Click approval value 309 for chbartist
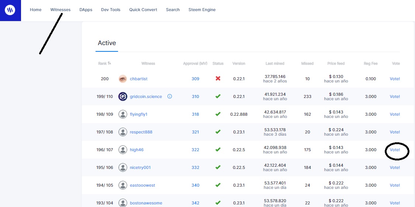Image resolution: width=415 pixels, height=207 pixels. (195, 79)
